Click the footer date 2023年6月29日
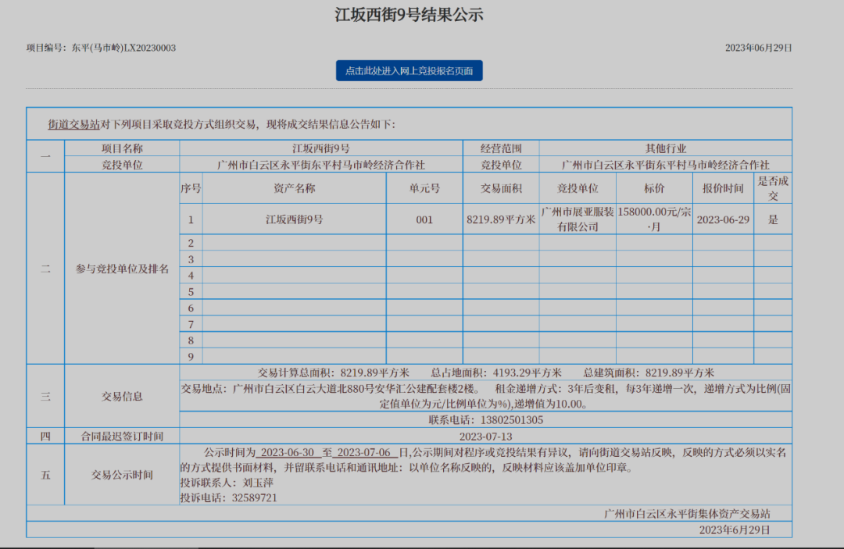 click(x=735, y=530)
